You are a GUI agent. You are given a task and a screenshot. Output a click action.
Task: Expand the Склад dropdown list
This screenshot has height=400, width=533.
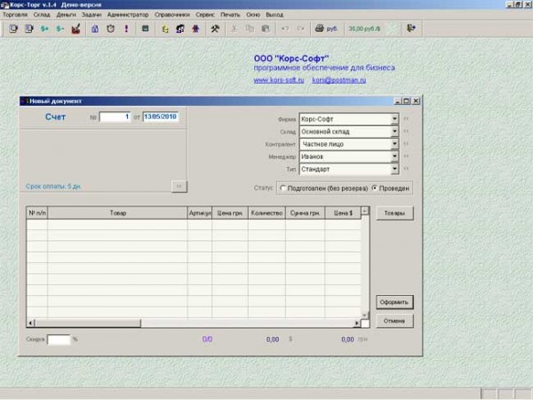tap(394, 132)
